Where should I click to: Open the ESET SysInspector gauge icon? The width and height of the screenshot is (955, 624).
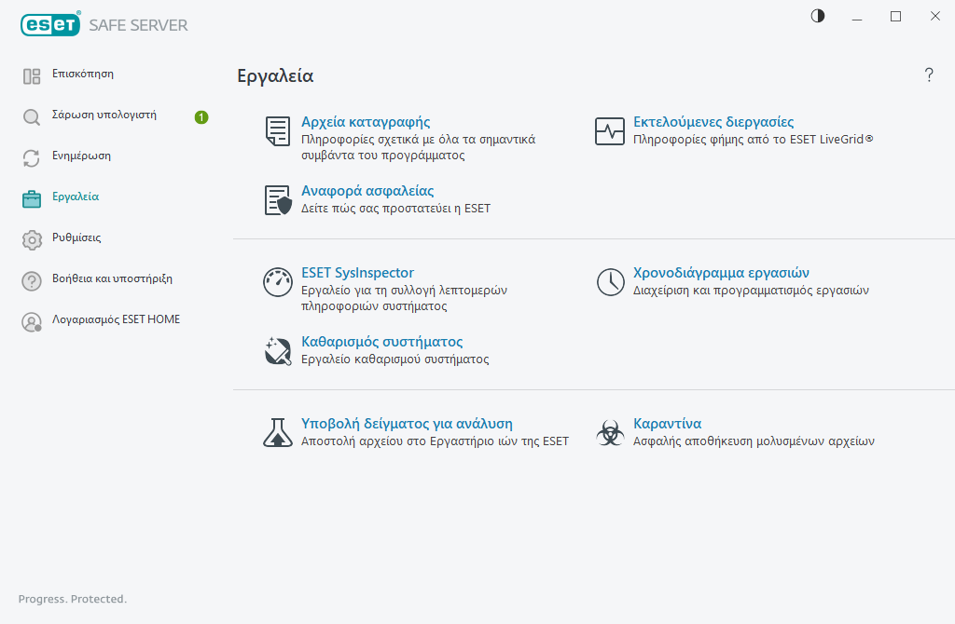(278, 281)
